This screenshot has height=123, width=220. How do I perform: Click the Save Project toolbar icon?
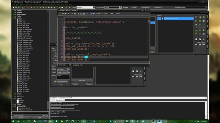pos(19,8)
